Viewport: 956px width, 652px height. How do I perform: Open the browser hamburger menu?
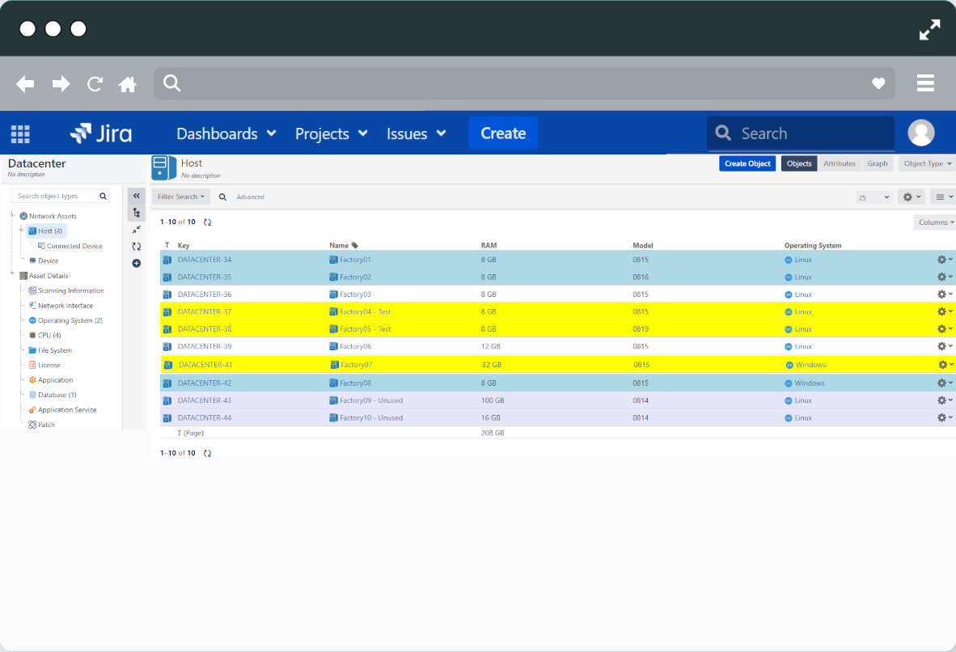(925, 83)
